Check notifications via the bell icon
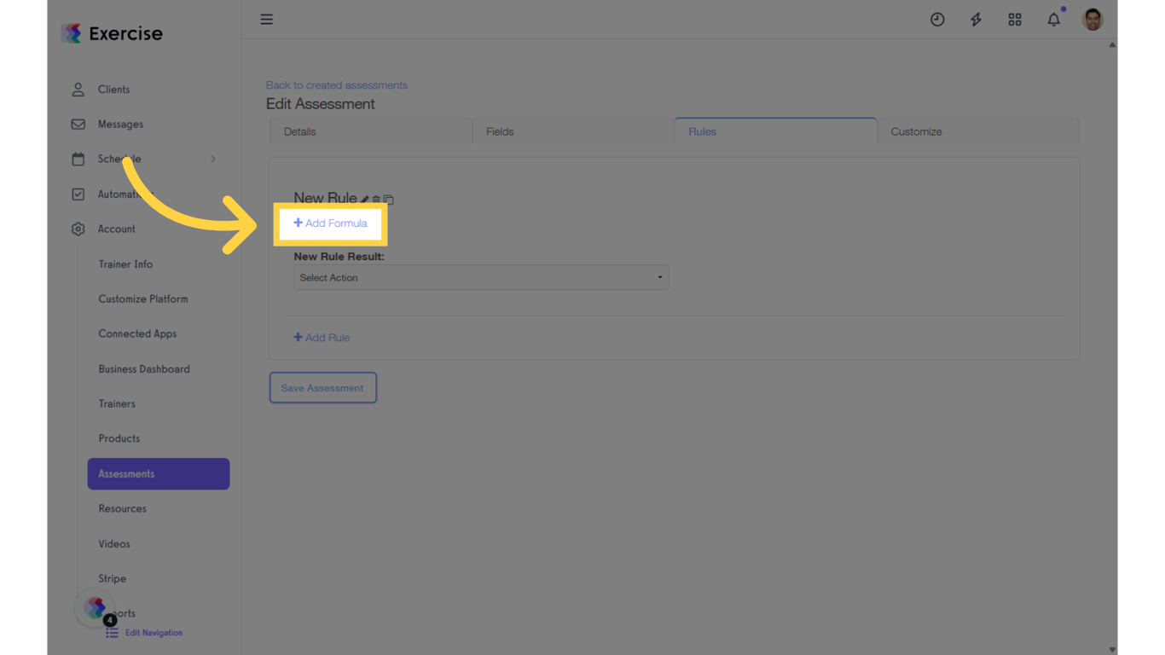Screen dimensions: 1165x655 [x=1053, y=19]
